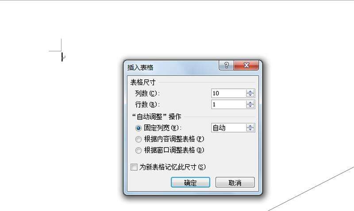354x211 pixels.
Task: Enable the 为新表格记忆此尺寸 checkbox
Action: click(x=134, y=167)
